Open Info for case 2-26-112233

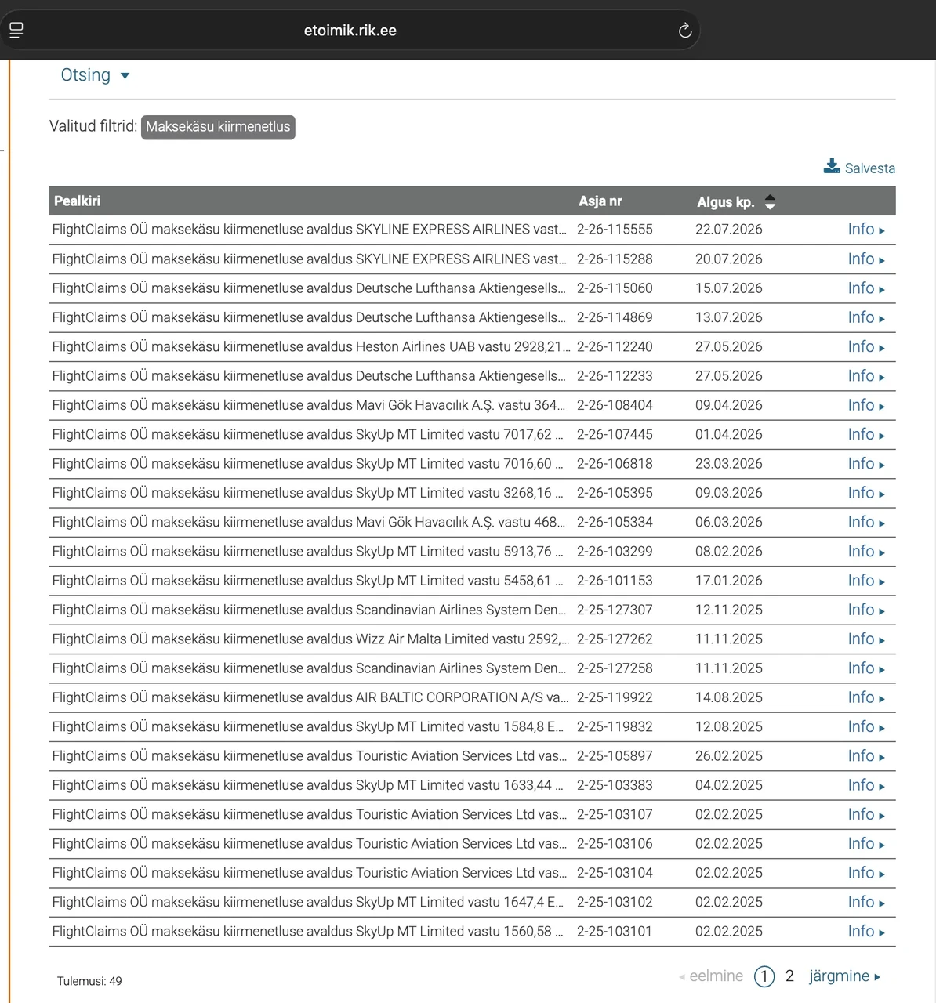[865, 376]
